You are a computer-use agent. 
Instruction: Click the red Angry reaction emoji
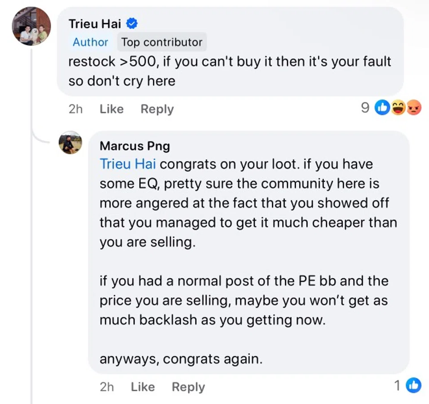pyautogui.click(x=413, y=108)
